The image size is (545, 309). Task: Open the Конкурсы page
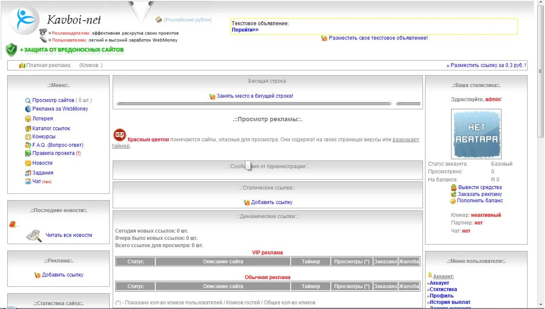tap(44, 137)
